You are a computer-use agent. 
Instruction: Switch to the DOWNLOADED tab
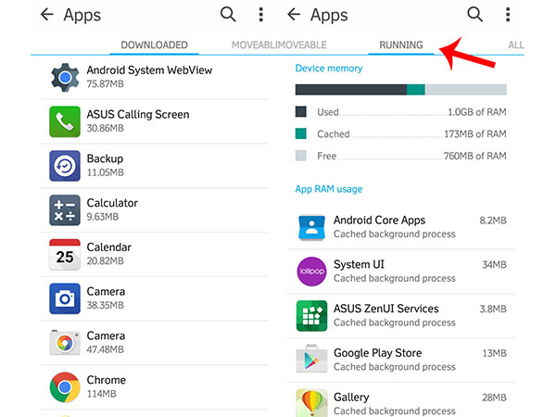tap(154, 45)
